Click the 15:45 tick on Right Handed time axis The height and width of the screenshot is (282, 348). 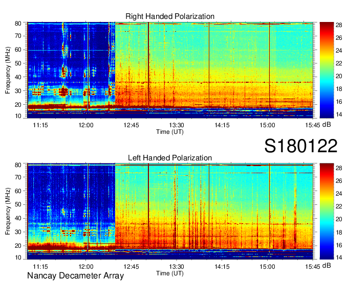313,125
